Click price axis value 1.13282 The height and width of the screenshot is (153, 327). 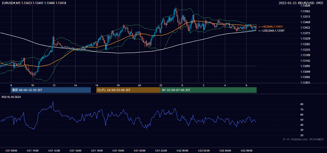(305, 44)
